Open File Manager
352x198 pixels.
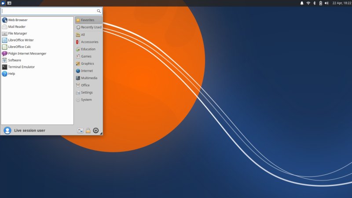pos(37,33)
